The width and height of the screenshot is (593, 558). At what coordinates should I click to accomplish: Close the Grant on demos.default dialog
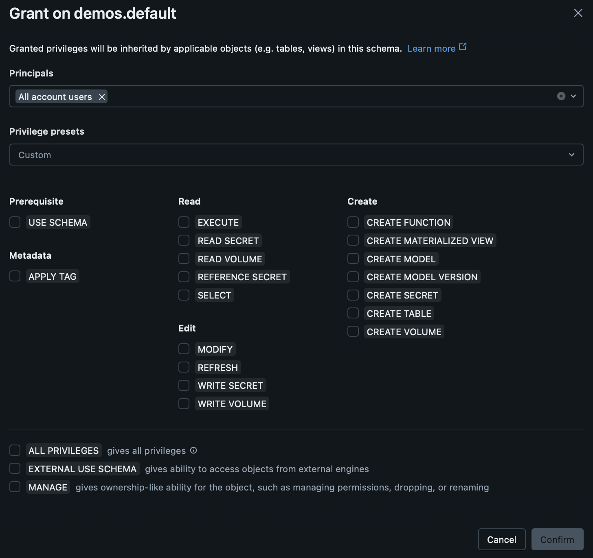point(578,13)
